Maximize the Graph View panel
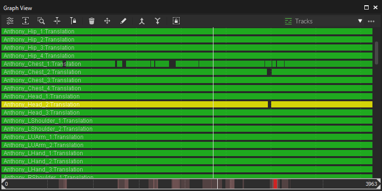 pyautogui.click(x=366, y=8)
